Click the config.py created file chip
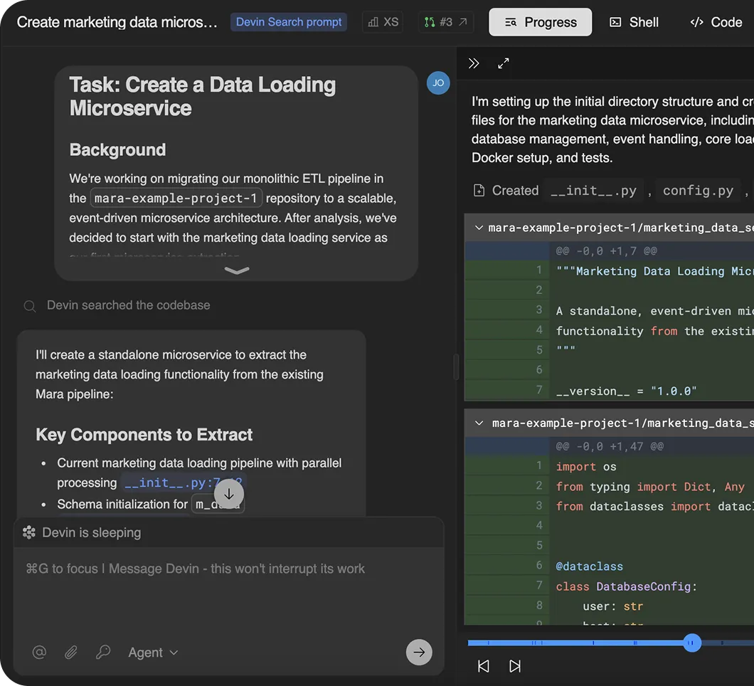This screenshot has height=686, width=754. (x=698, y=191)
